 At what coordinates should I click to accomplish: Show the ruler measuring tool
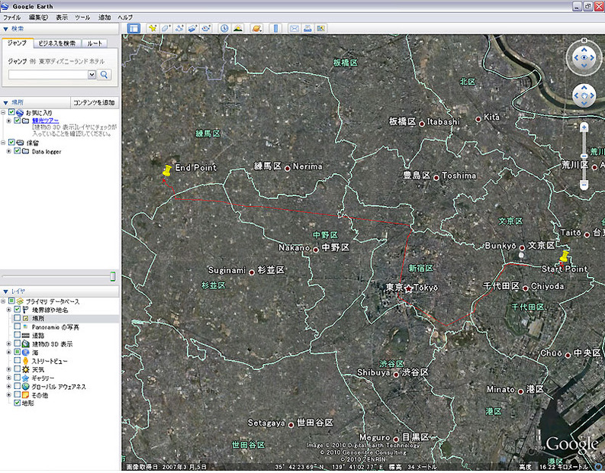275,28
